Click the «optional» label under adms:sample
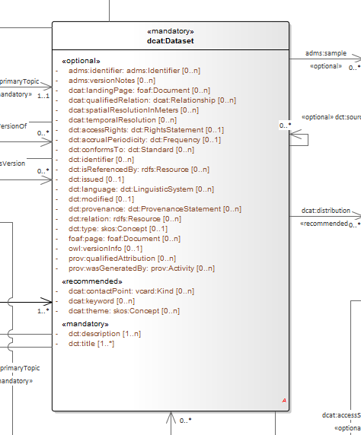Image resolution: width=361 pixels, height=435 pixels. 326,66
